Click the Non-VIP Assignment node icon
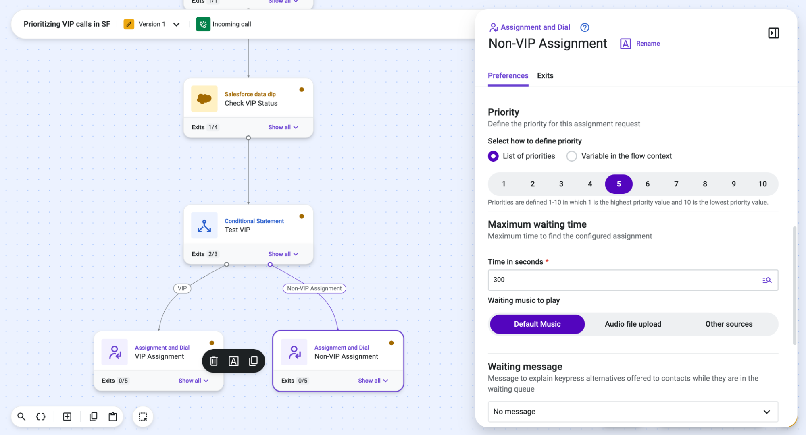This screenshot has height=435, width=806. 294,352
